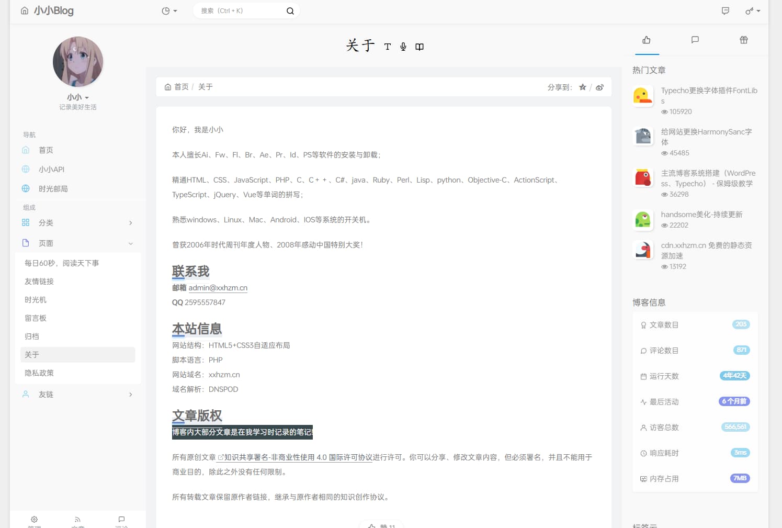Open the admin@xxhzm.cn email link
The image size is (782, 528).
pyautogui.click(x=218, y=287)
